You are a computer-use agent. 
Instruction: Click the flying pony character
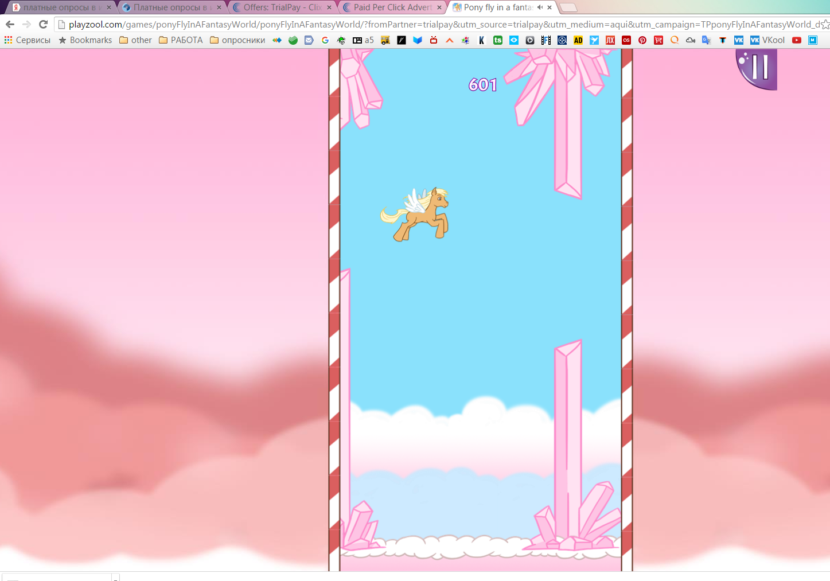pos(415,214)
